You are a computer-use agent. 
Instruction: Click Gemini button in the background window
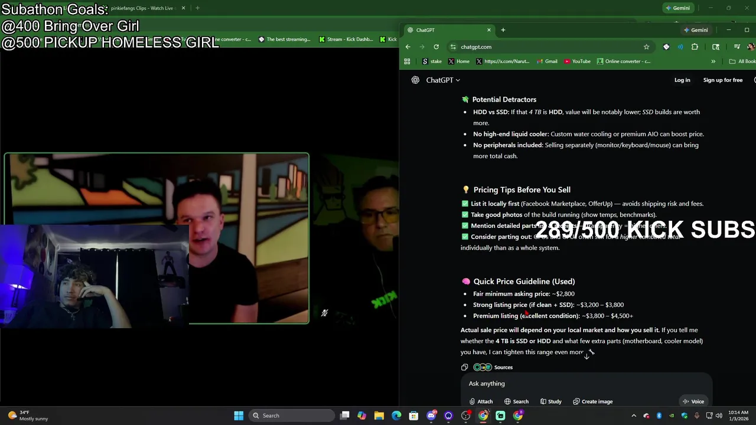point(677,8)
